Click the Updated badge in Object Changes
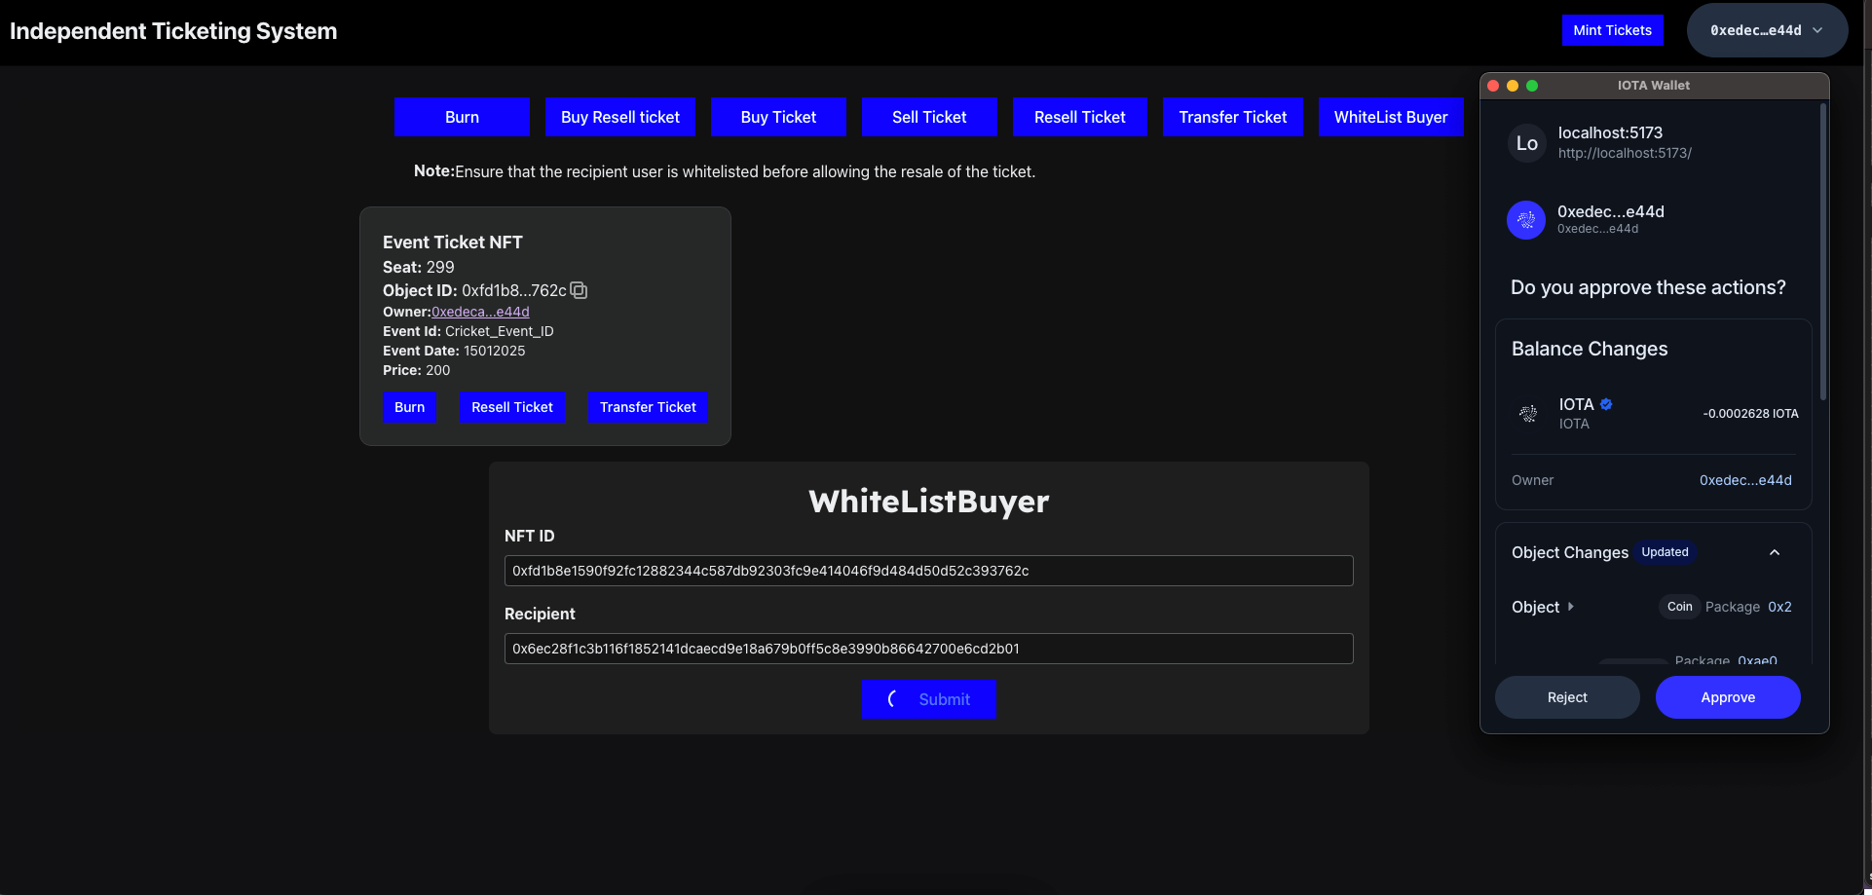1872x895 pixels. 1666,552
